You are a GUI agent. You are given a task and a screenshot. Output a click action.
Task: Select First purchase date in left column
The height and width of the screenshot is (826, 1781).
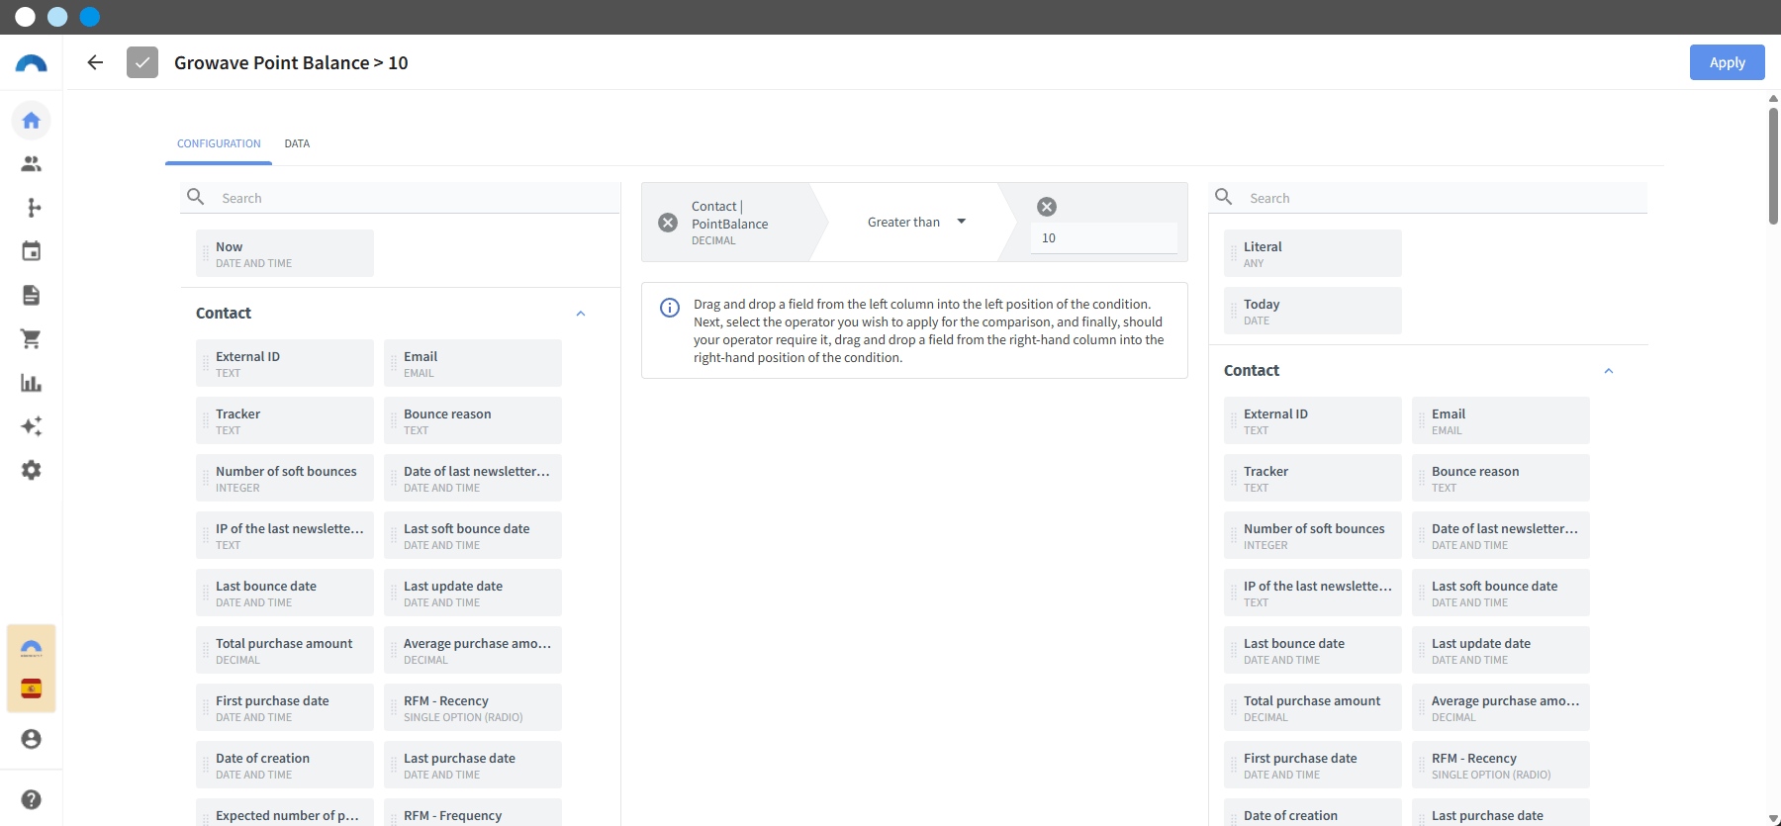point(285,707)
